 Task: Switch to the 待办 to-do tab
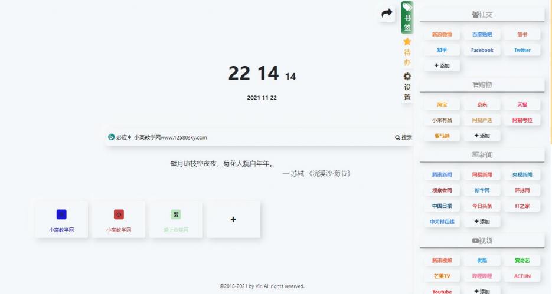click(407, 52)
